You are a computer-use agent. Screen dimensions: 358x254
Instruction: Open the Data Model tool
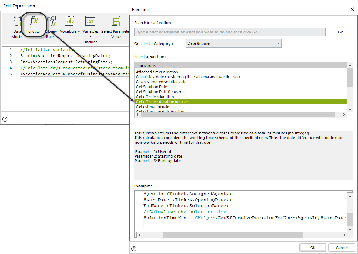[x=17, y=27]
